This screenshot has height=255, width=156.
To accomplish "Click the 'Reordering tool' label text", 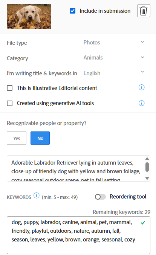I will tap(128, 197).
